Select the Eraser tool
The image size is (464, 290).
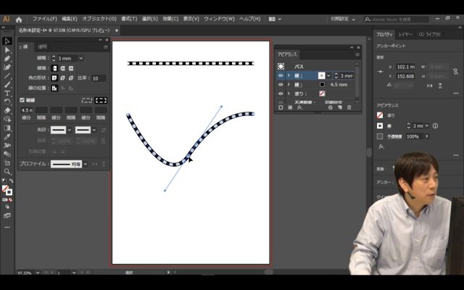click(x=7, y=110)
